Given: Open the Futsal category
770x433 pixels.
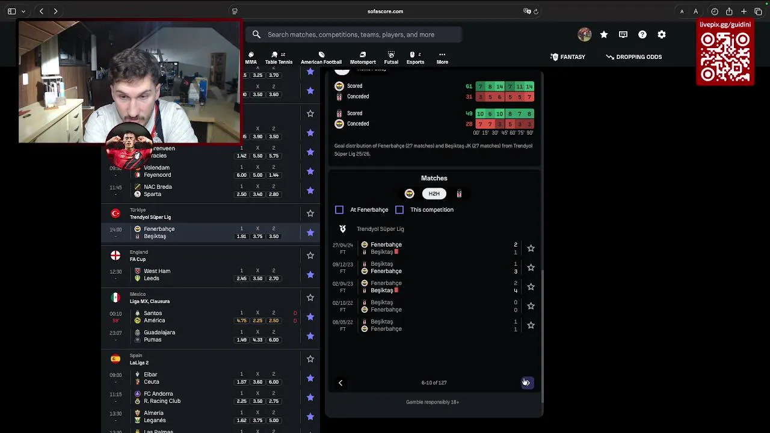Looking at the screenshot, I should coord(391,58).
